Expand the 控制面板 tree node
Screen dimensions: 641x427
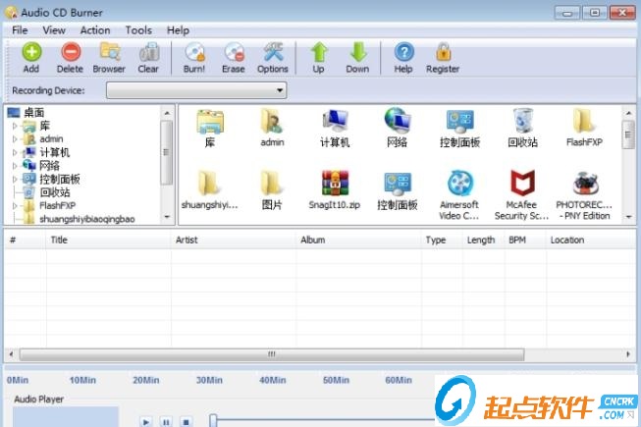pos(15,179)
